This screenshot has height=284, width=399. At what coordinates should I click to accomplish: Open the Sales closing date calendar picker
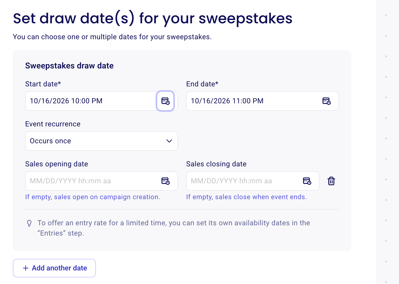(x=307, y=181)
